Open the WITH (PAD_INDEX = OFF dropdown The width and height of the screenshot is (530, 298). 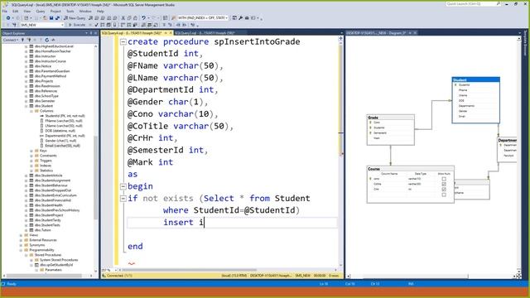[226, 18]
